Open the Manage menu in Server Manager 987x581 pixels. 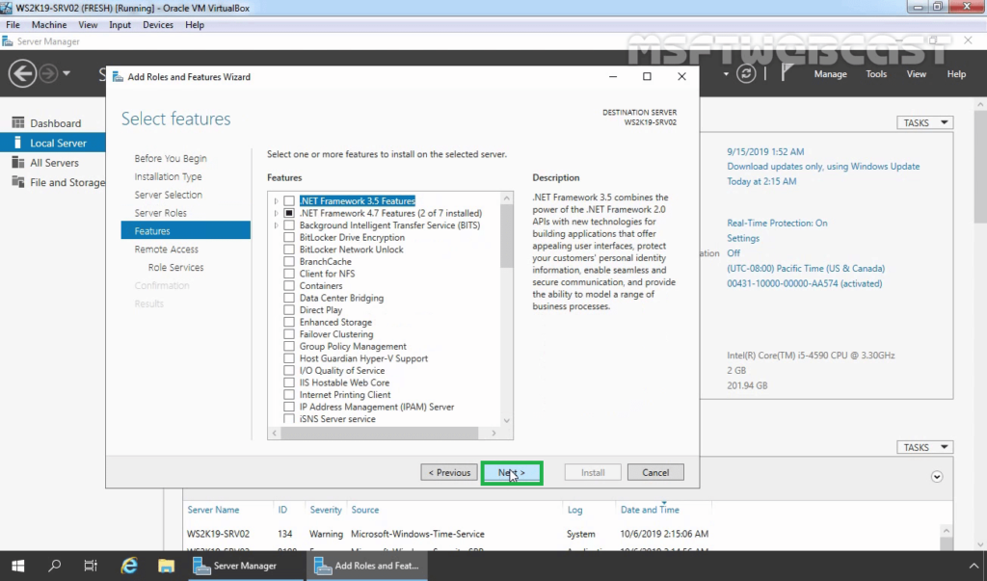(830, 73)
